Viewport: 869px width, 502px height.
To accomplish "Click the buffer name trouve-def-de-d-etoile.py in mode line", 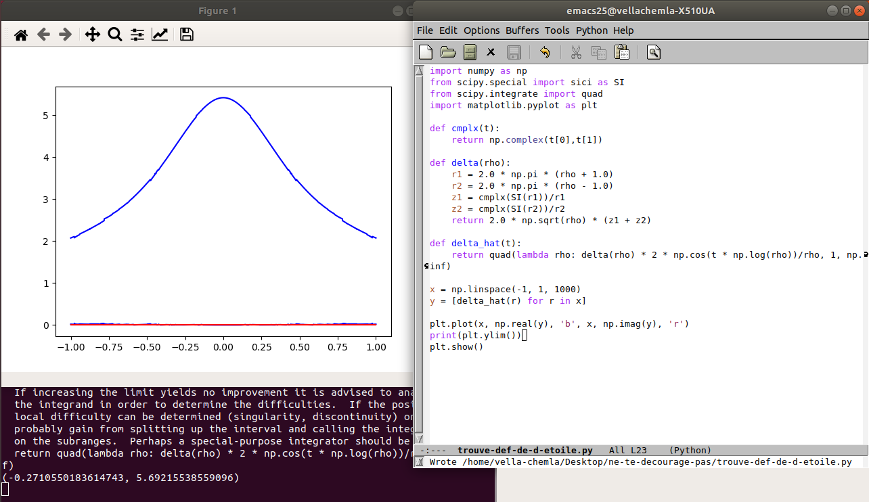I will coord(525,450).
